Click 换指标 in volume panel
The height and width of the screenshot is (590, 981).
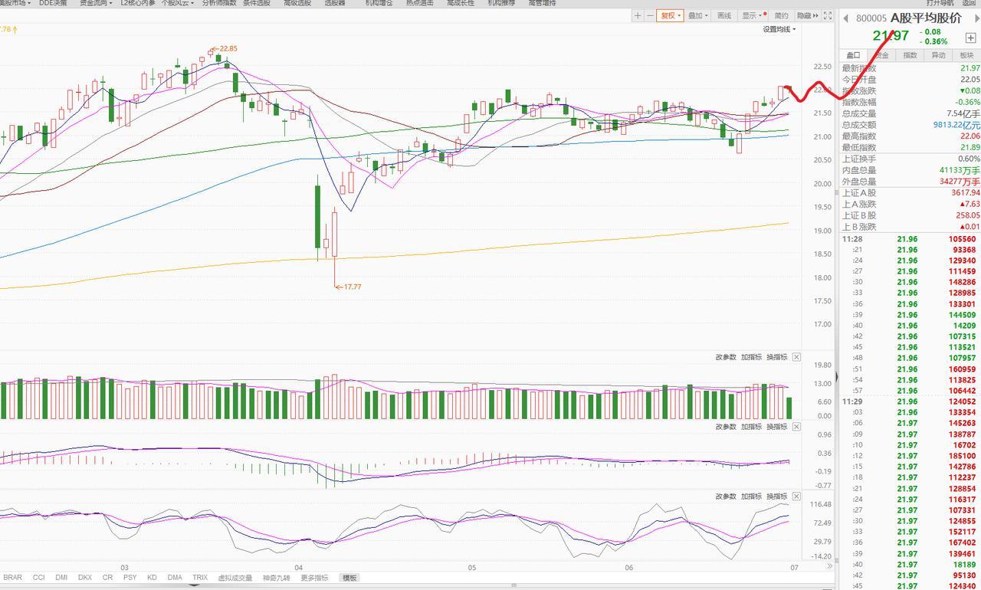pyautogui.click(x=776, y=357)
